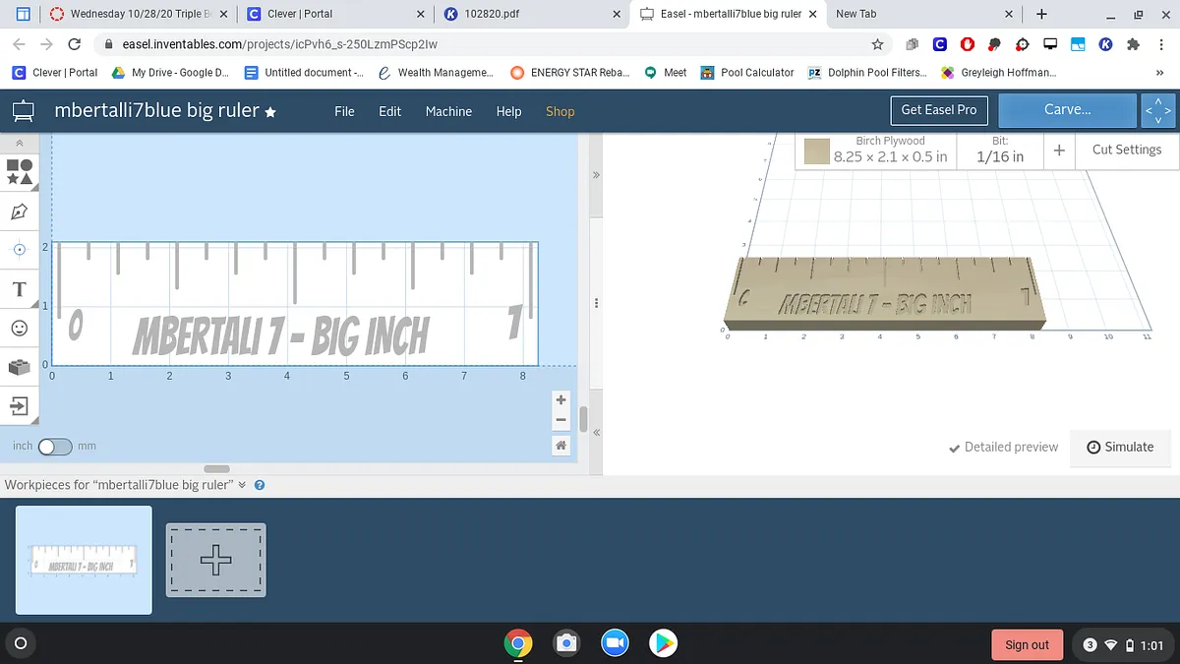This screenshot has width=1180, height=664.
Task: Expand the Carve options arrow button
Action: click(x=1157, y=111)
